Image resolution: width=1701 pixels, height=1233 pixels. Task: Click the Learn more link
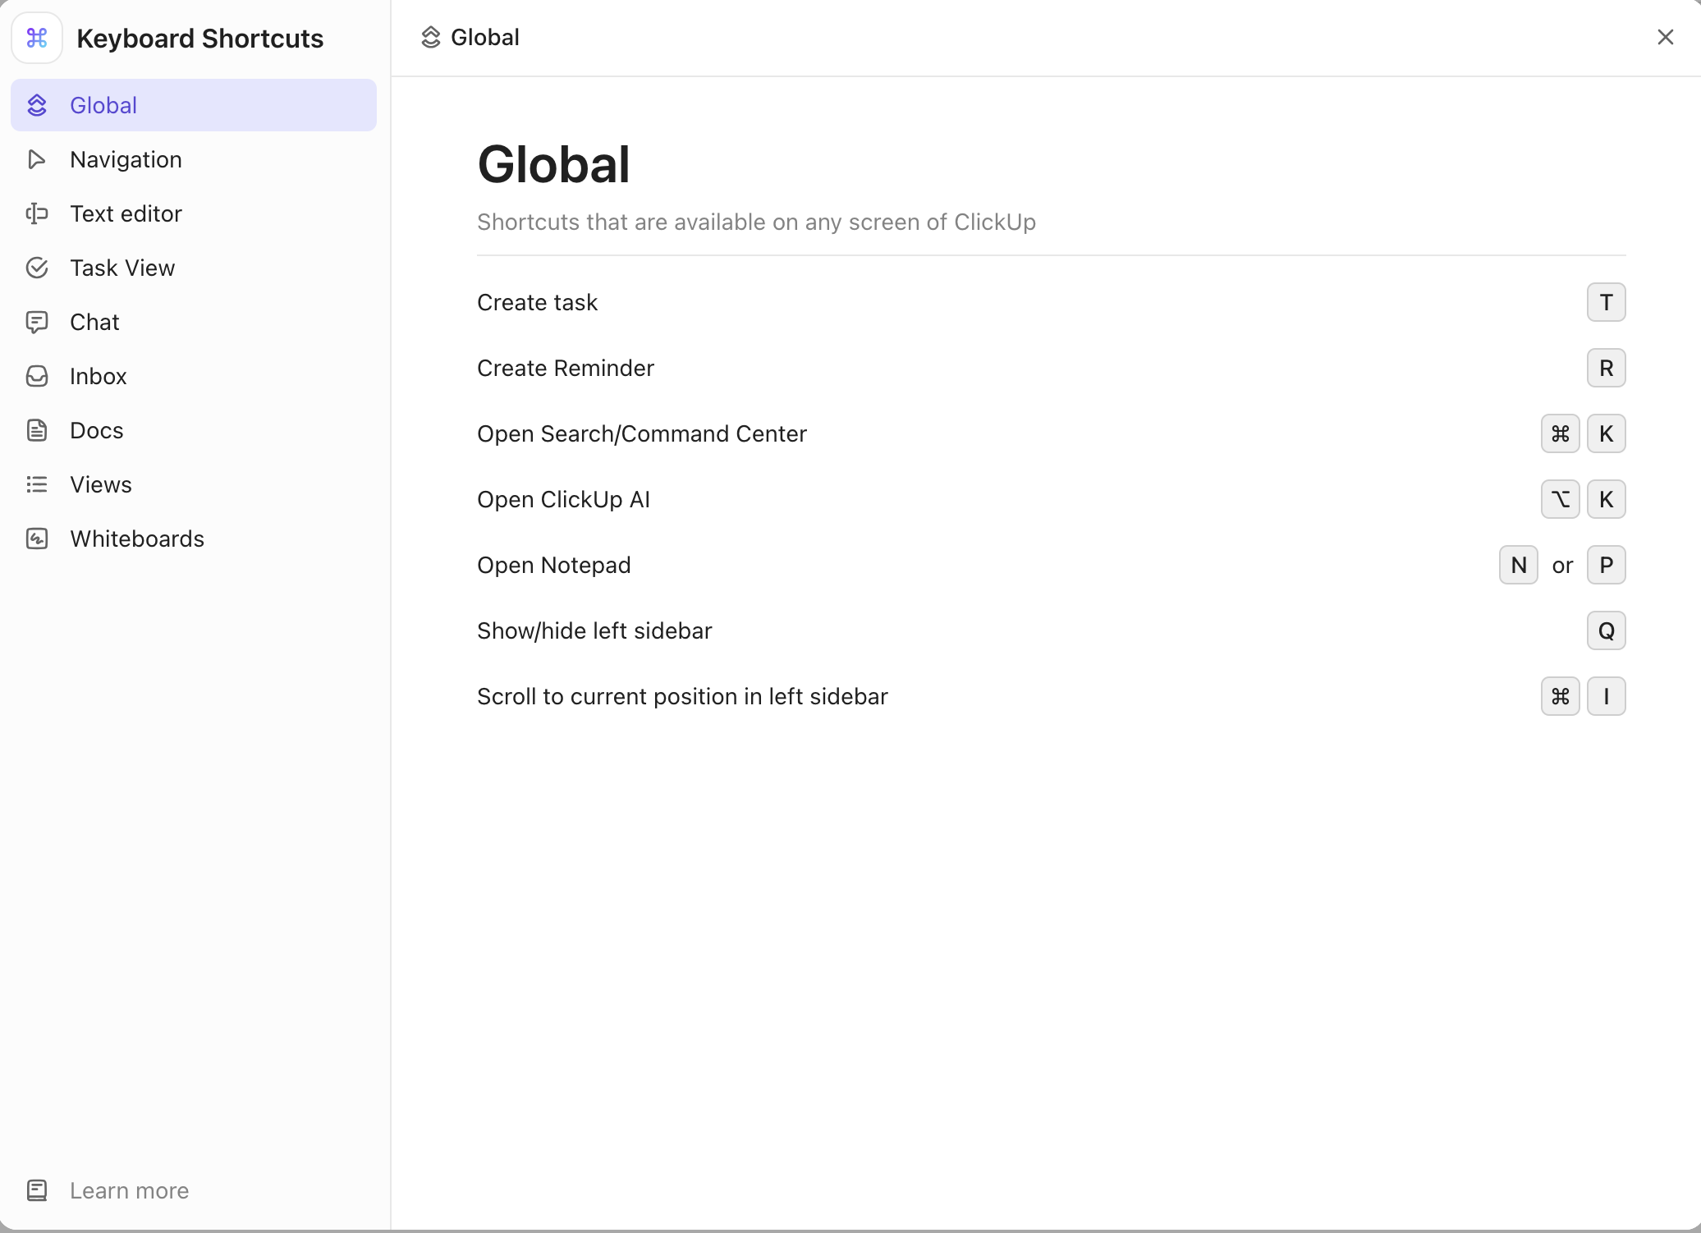[130, 1190]
